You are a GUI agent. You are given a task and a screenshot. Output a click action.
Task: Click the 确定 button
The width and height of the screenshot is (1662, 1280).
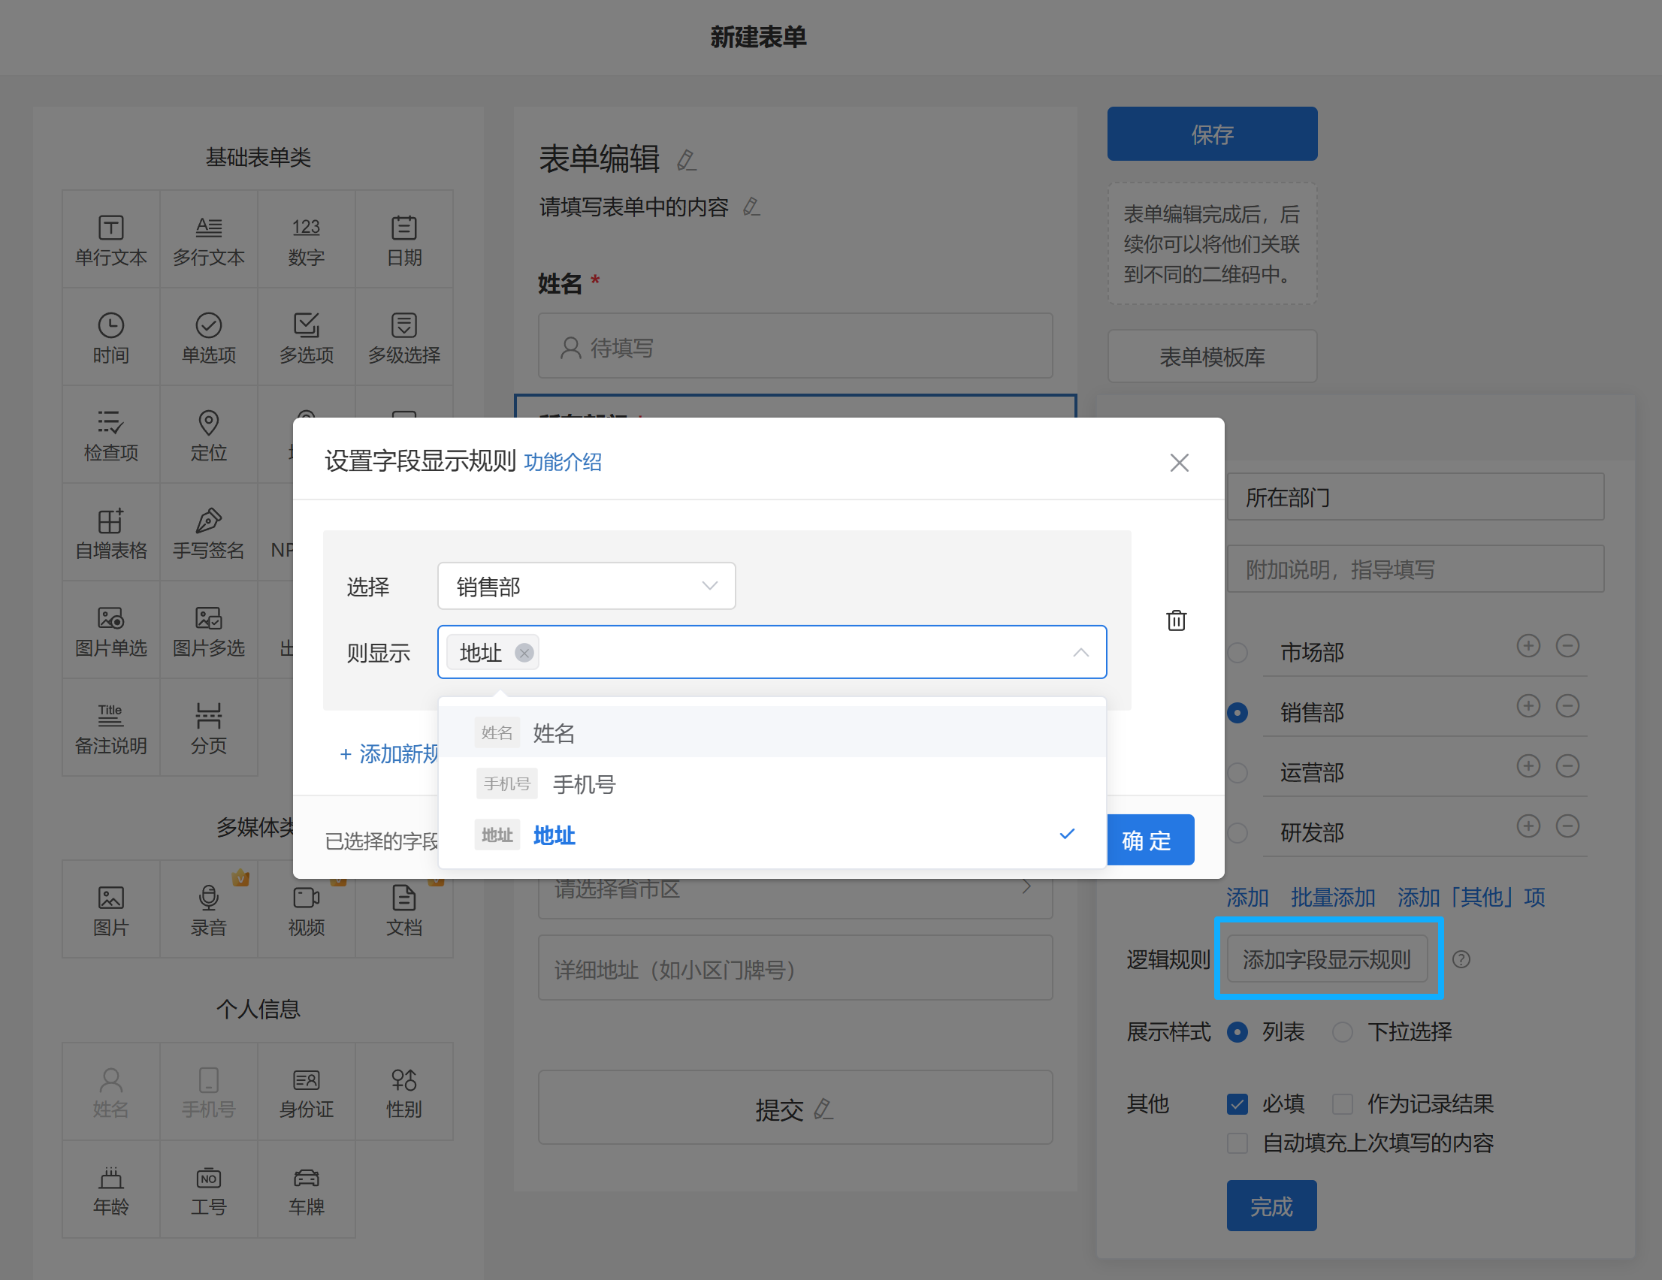pyautogui.click(x=1147, y=840)
